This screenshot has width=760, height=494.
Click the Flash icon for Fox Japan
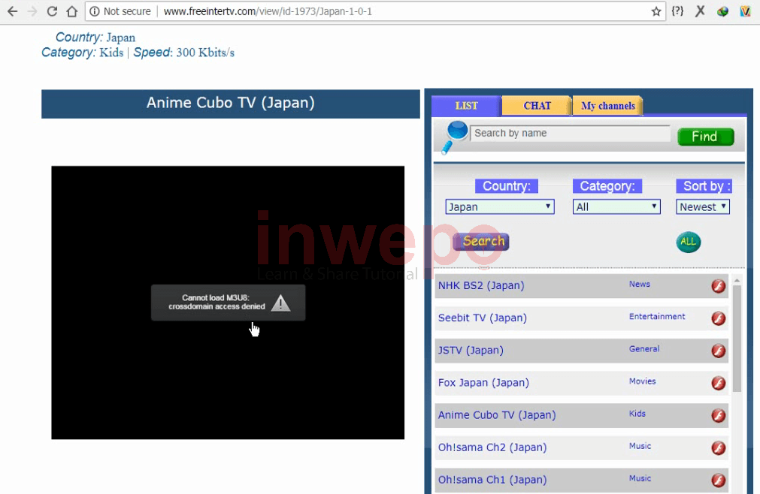[719, 383]
